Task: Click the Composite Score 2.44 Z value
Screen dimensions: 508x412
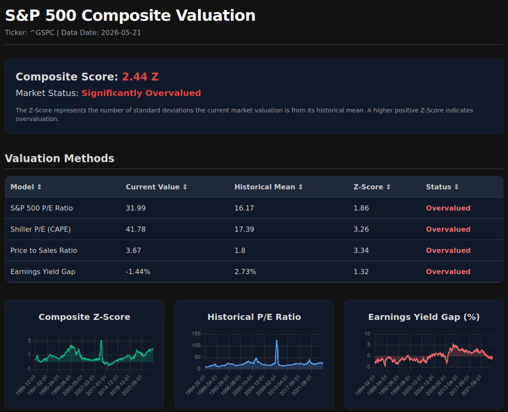Action: pos(140,77)
